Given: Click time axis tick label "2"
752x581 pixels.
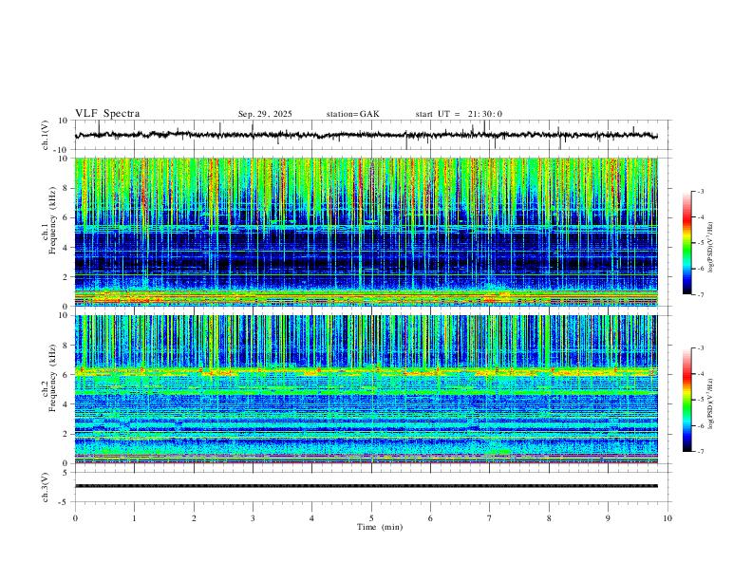Looking at the screenshot, I should point(194,518).
